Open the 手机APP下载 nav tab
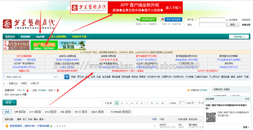Viewport: 253px width, 130px height. tap(79, 37)
